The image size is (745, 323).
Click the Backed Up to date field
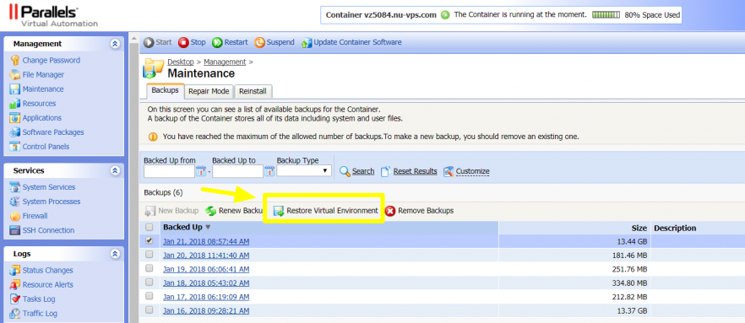click(237, 171)
